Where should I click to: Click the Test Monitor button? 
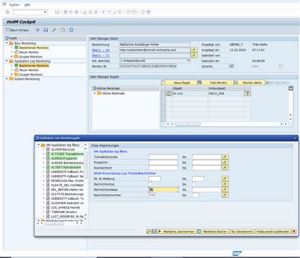(x=216, y=83)
